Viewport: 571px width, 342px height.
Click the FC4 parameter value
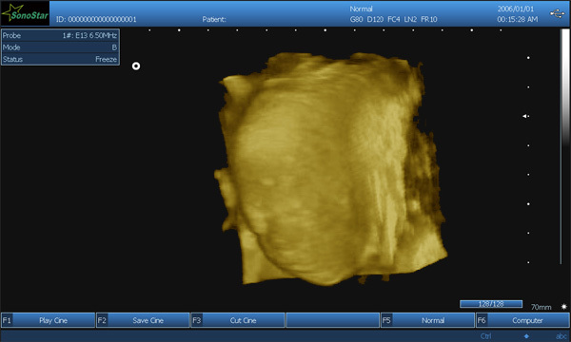pyautogui.click(x=394, y=19)
